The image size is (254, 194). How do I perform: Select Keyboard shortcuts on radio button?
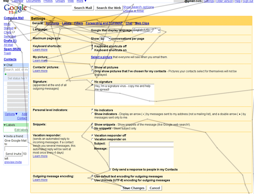click(92, 50)
